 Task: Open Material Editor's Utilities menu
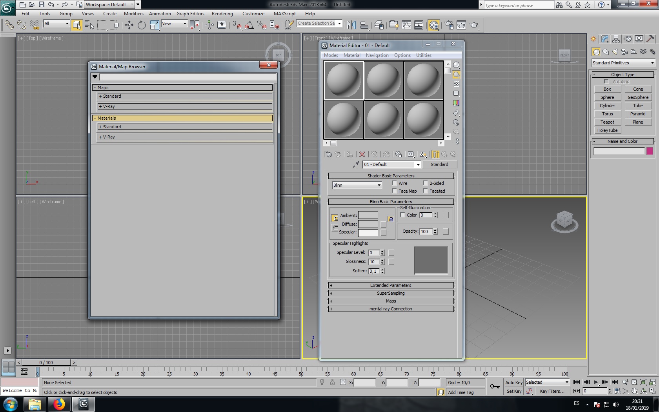pos(424,55)
